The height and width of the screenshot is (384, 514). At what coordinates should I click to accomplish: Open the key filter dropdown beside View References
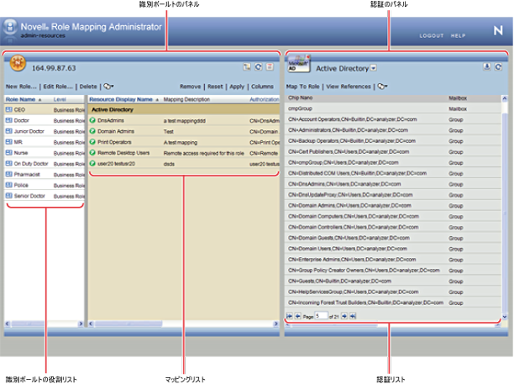[382, 87]
